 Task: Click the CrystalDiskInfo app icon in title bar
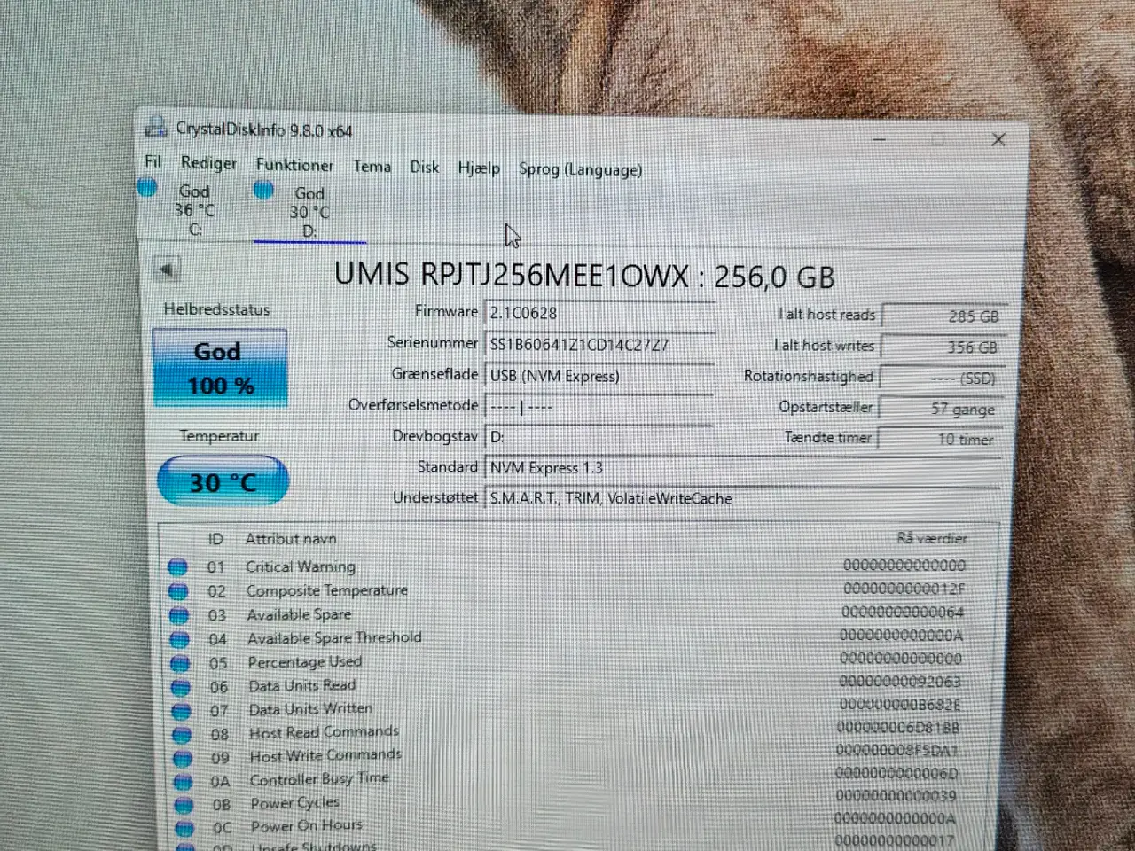pyautogui.click(x=155, y=126)
